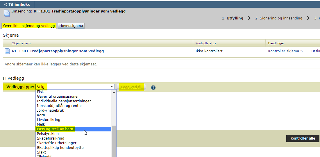This screenshot has width=320, height=157.
Task: Open the Oversikt - skjema og vedlegg tab
Action: coord(29,26)
